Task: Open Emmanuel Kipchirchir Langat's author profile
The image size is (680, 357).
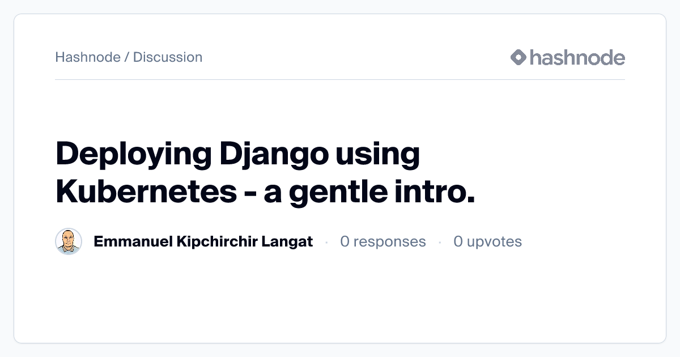Action: point(203,242)
